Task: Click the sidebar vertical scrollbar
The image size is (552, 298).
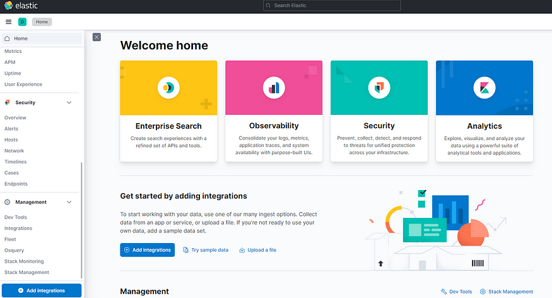Action: [81, 220]
